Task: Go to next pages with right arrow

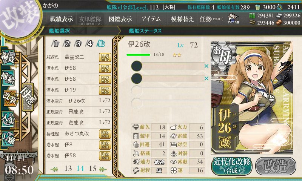Action: tap(103, 169)
